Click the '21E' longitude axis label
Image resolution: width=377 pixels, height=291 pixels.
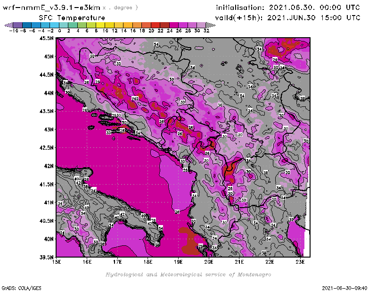click(x=239, y=262)
